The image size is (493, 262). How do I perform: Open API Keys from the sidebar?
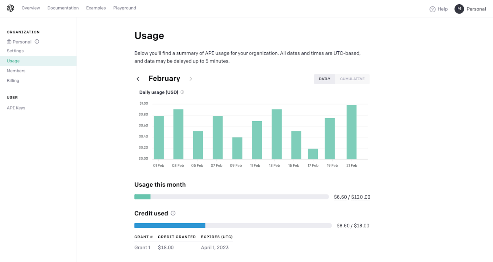(x=16, y=107)
